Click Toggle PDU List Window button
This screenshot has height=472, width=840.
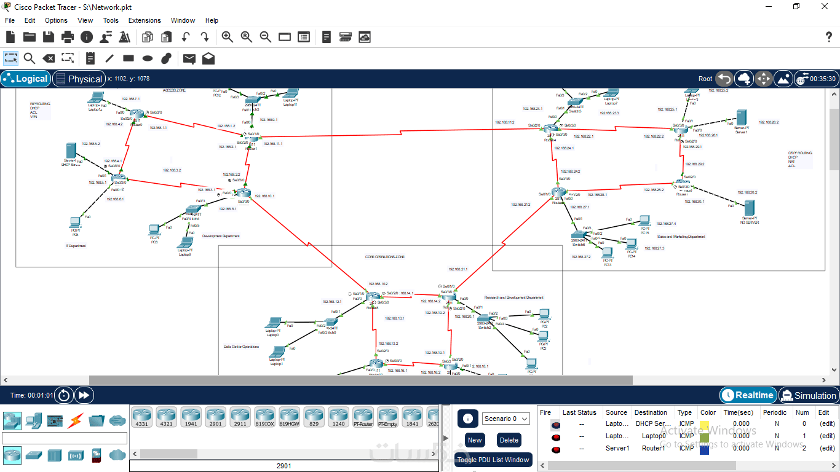pos(493,460)
